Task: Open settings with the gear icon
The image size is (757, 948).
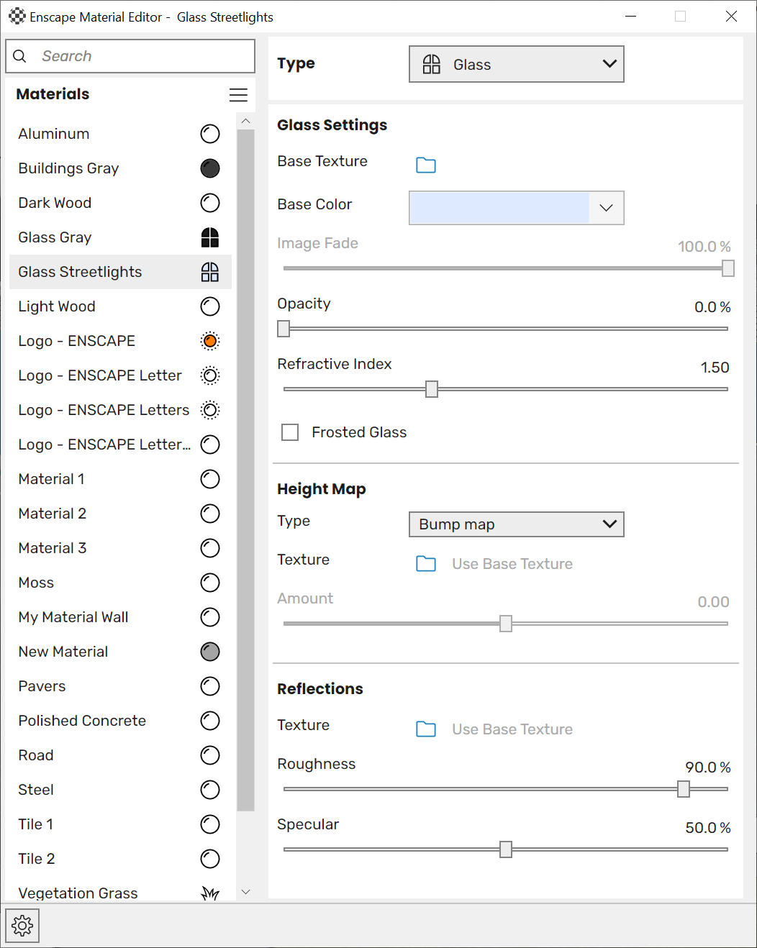Action: point(22,926)
